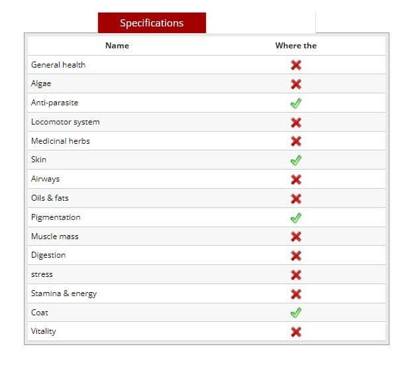408x365 pixels.
Task: Click the red cross next to Medicinal herbs
Action: point(296,141)
